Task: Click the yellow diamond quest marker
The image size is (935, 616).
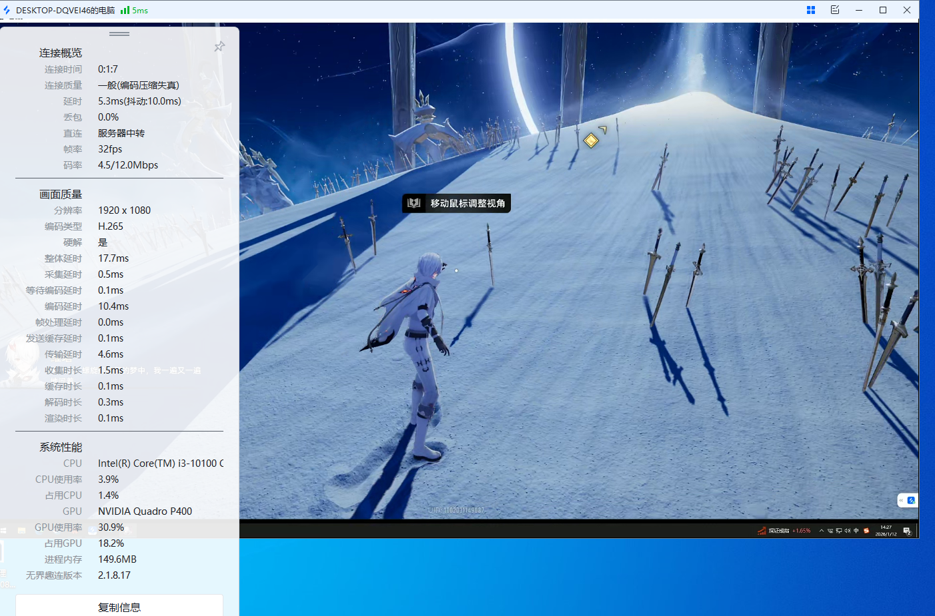Action: click(x=591, y=141)
